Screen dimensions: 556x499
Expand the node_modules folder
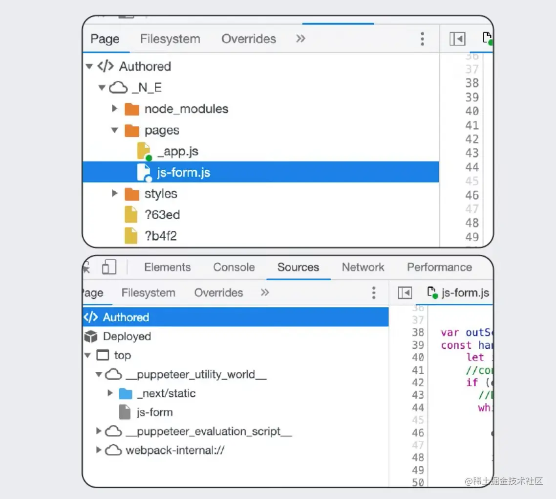tap(114, 108)
